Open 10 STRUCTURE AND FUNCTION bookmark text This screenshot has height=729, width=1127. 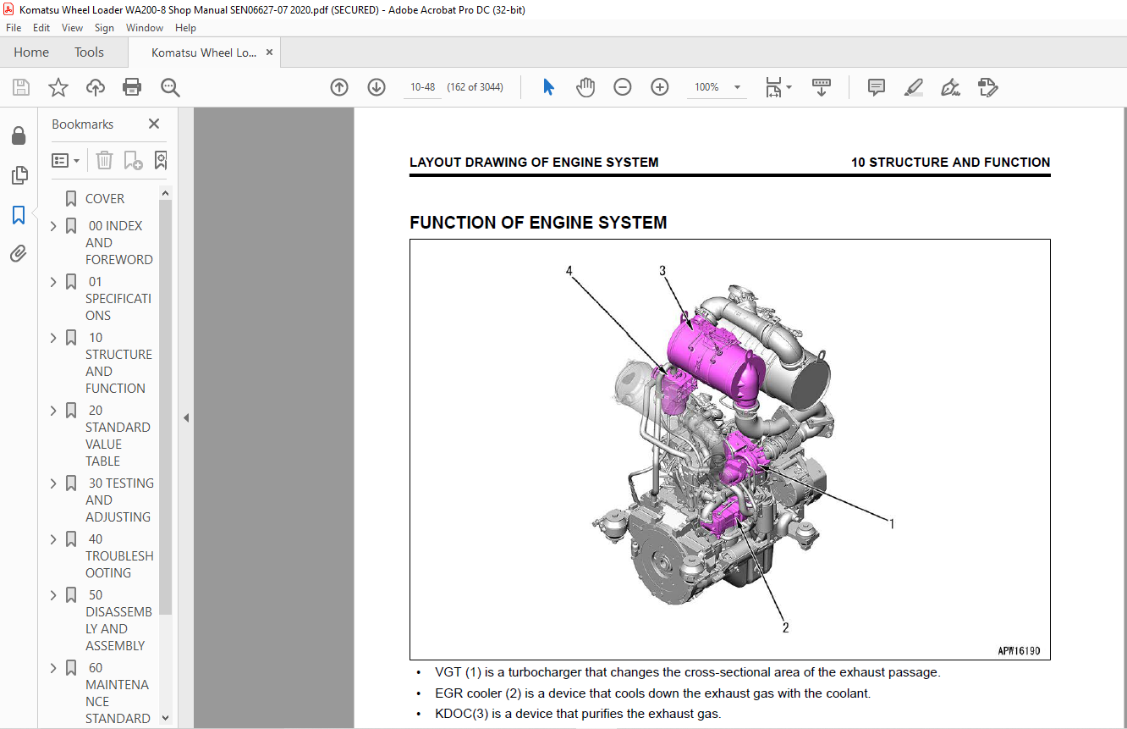pyautogui.click(x=118, y=363)
